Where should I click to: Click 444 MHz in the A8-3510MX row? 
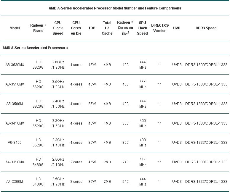click(143, 84)
